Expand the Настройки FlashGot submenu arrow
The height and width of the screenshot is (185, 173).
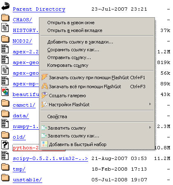pos(150,104)
